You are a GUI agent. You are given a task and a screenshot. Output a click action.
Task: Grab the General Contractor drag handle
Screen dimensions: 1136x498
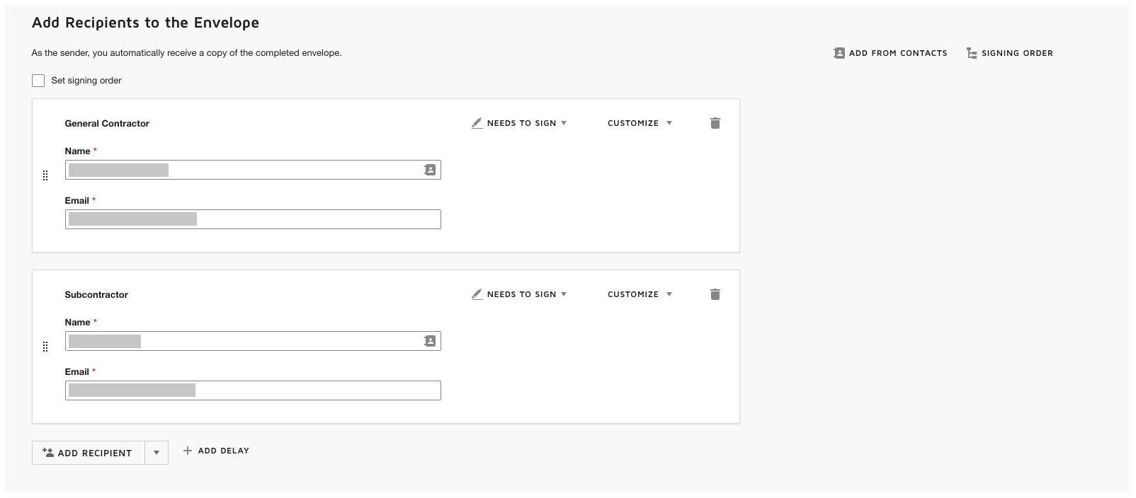[x=45, y=175]
